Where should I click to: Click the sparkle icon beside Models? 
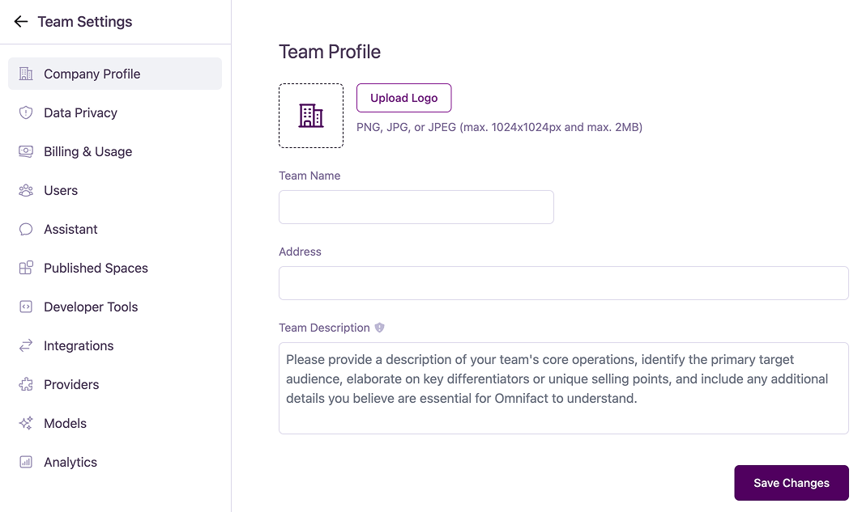[x=25, y=423]
